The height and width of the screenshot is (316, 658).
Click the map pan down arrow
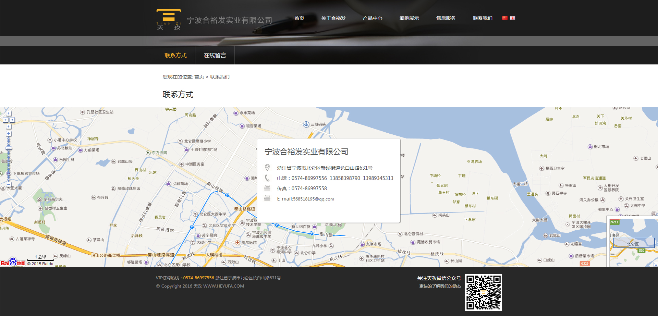point(9,126)
